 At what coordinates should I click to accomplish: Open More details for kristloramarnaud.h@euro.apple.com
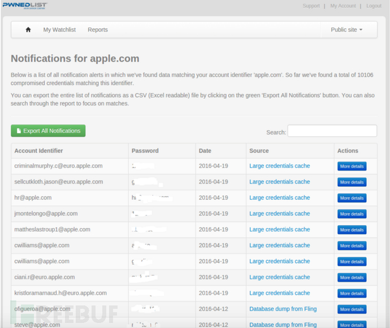pos(352,294)
